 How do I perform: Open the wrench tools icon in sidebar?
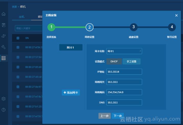[x=4, y=47]
